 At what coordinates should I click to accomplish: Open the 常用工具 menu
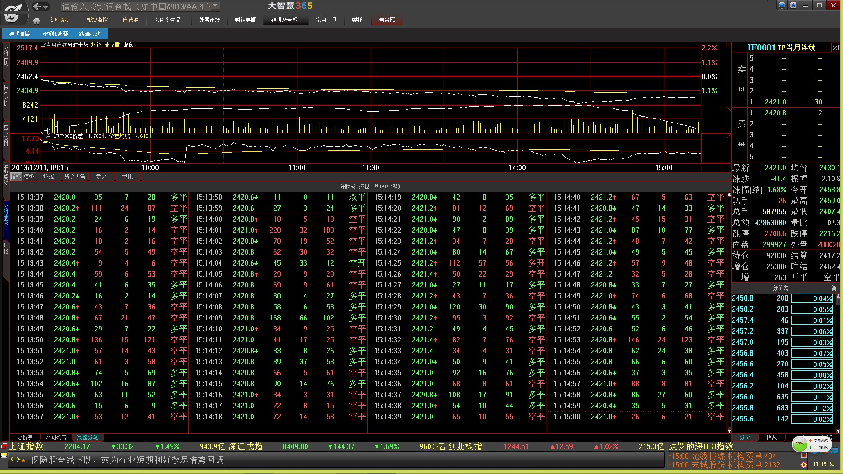pos(326,20)
